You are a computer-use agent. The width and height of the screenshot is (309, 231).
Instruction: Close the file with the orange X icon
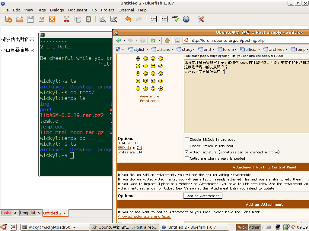[52, 19]
